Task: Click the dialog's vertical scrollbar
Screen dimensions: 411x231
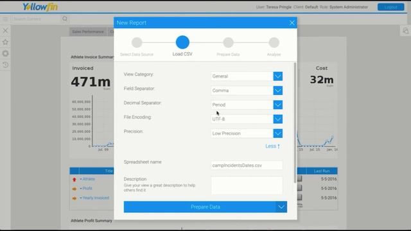Action: point(295,123)
